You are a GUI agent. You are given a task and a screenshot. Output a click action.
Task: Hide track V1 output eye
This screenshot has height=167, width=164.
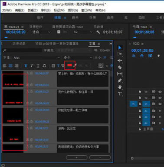(160, 104)
